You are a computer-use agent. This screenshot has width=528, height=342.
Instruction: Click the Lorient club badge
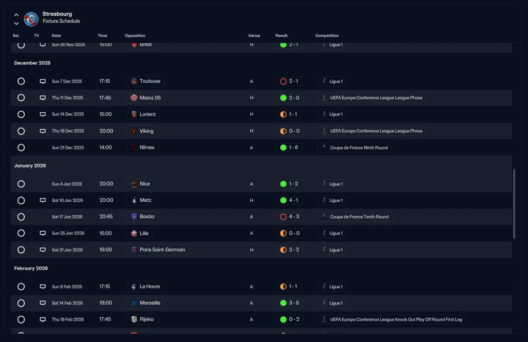tap(134, 114)
